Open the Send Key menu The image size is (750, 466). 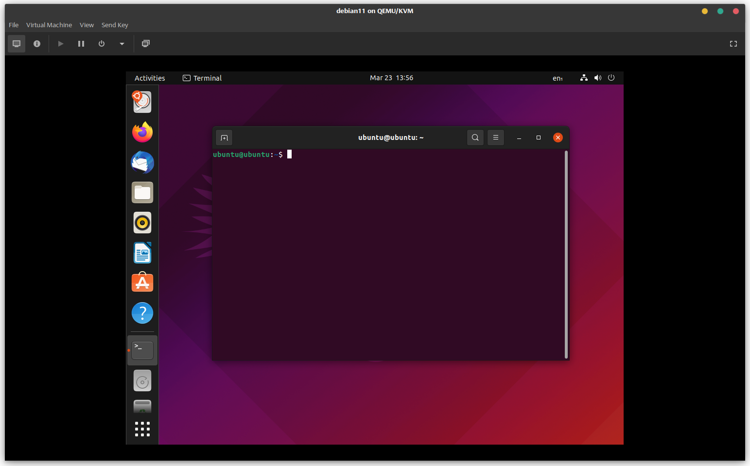[115, 25]
